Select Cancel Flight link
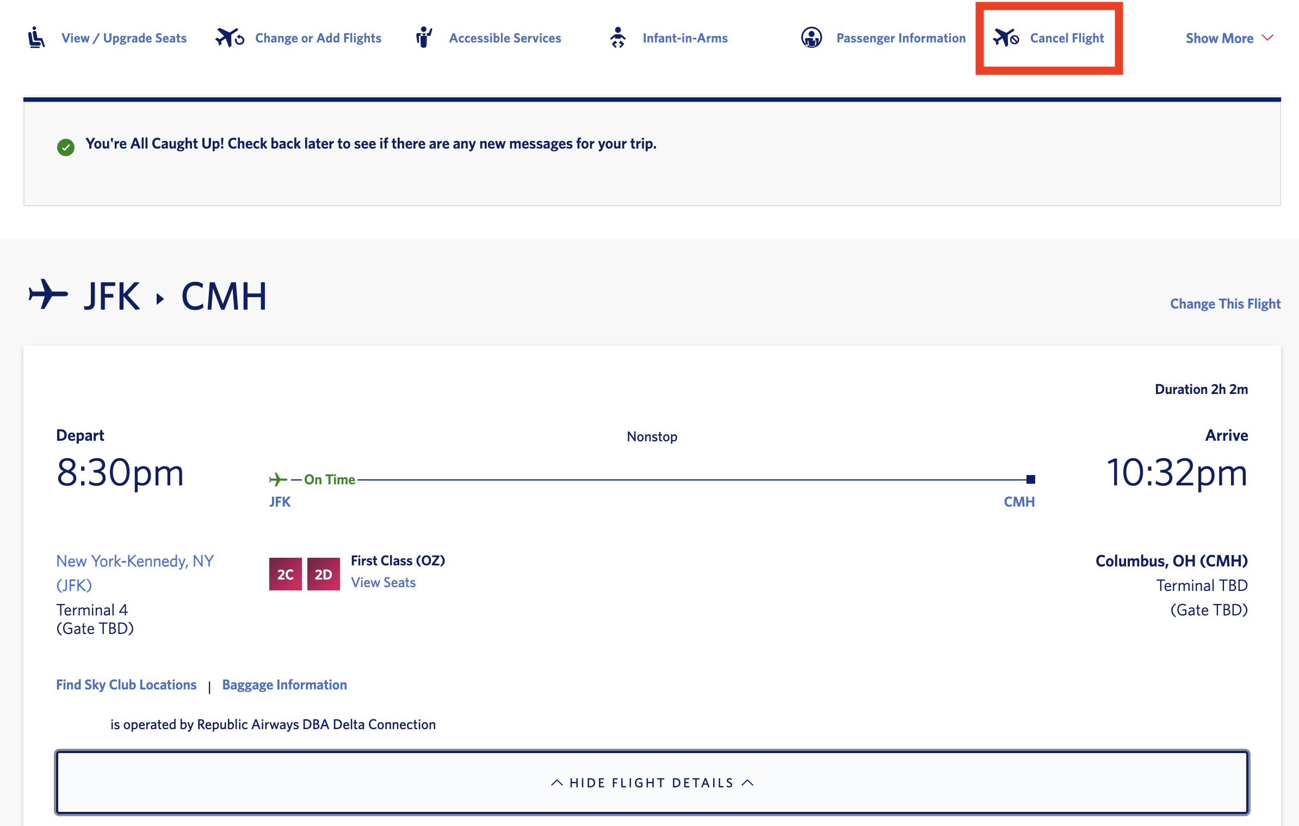This screenshot has height=826, width=1299. pyautogui.click(x=1067, y=38)
